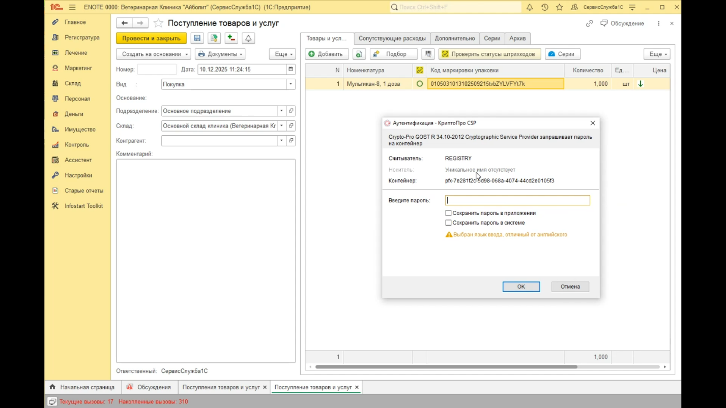Click the 'Введите пароль' password input field
Viewport: 726px width, 408px height.
pyautogui.click(x=517, y=201)
